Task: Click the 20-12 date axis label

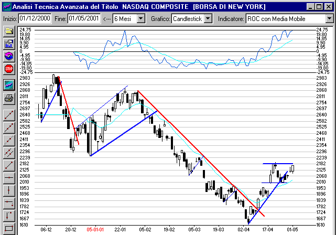Action: (x=71, y=230)
